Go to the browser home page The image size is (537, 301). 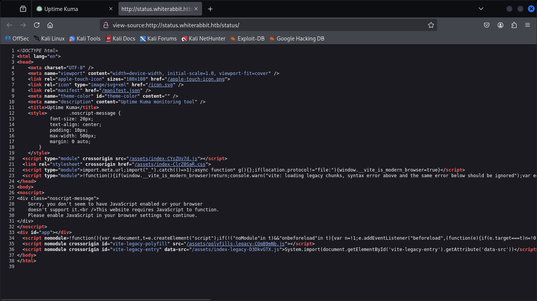pos(50,25)
